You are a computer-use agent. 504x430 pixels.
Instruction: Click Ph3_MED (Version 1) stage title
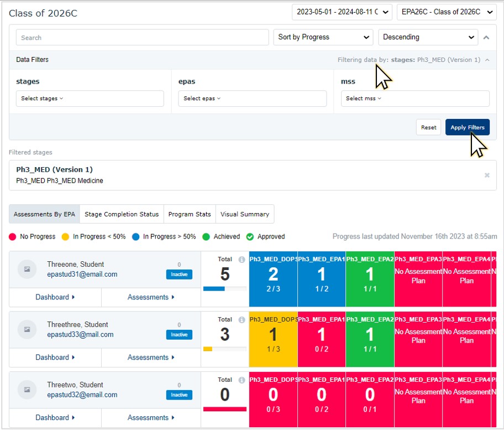(x=54, y=169)
